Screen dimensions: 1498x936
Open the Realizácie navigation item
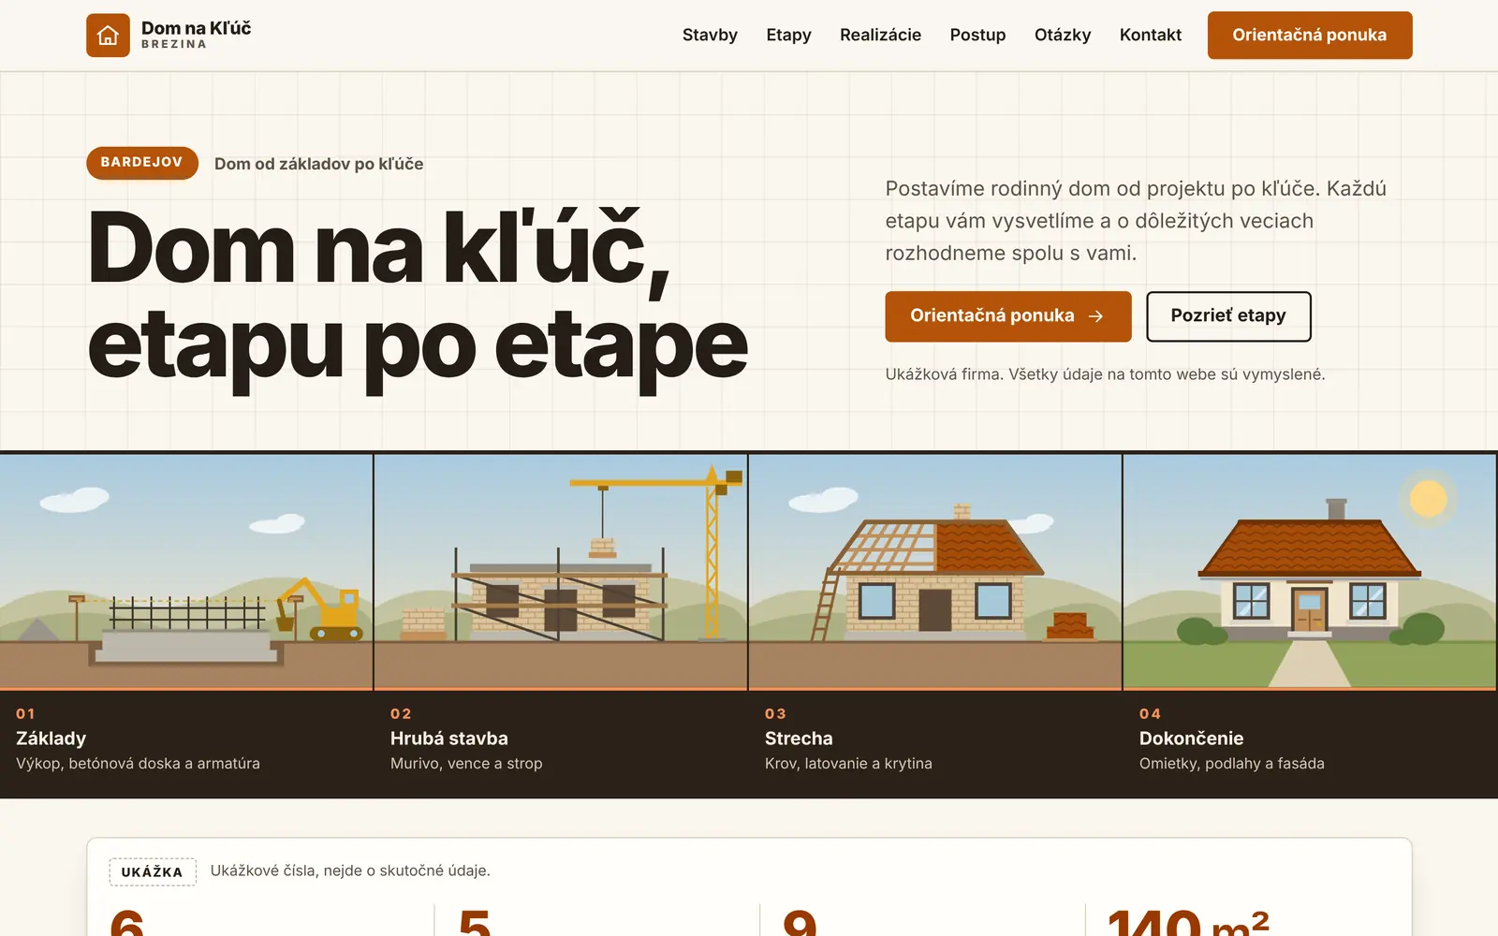(880, 35)
